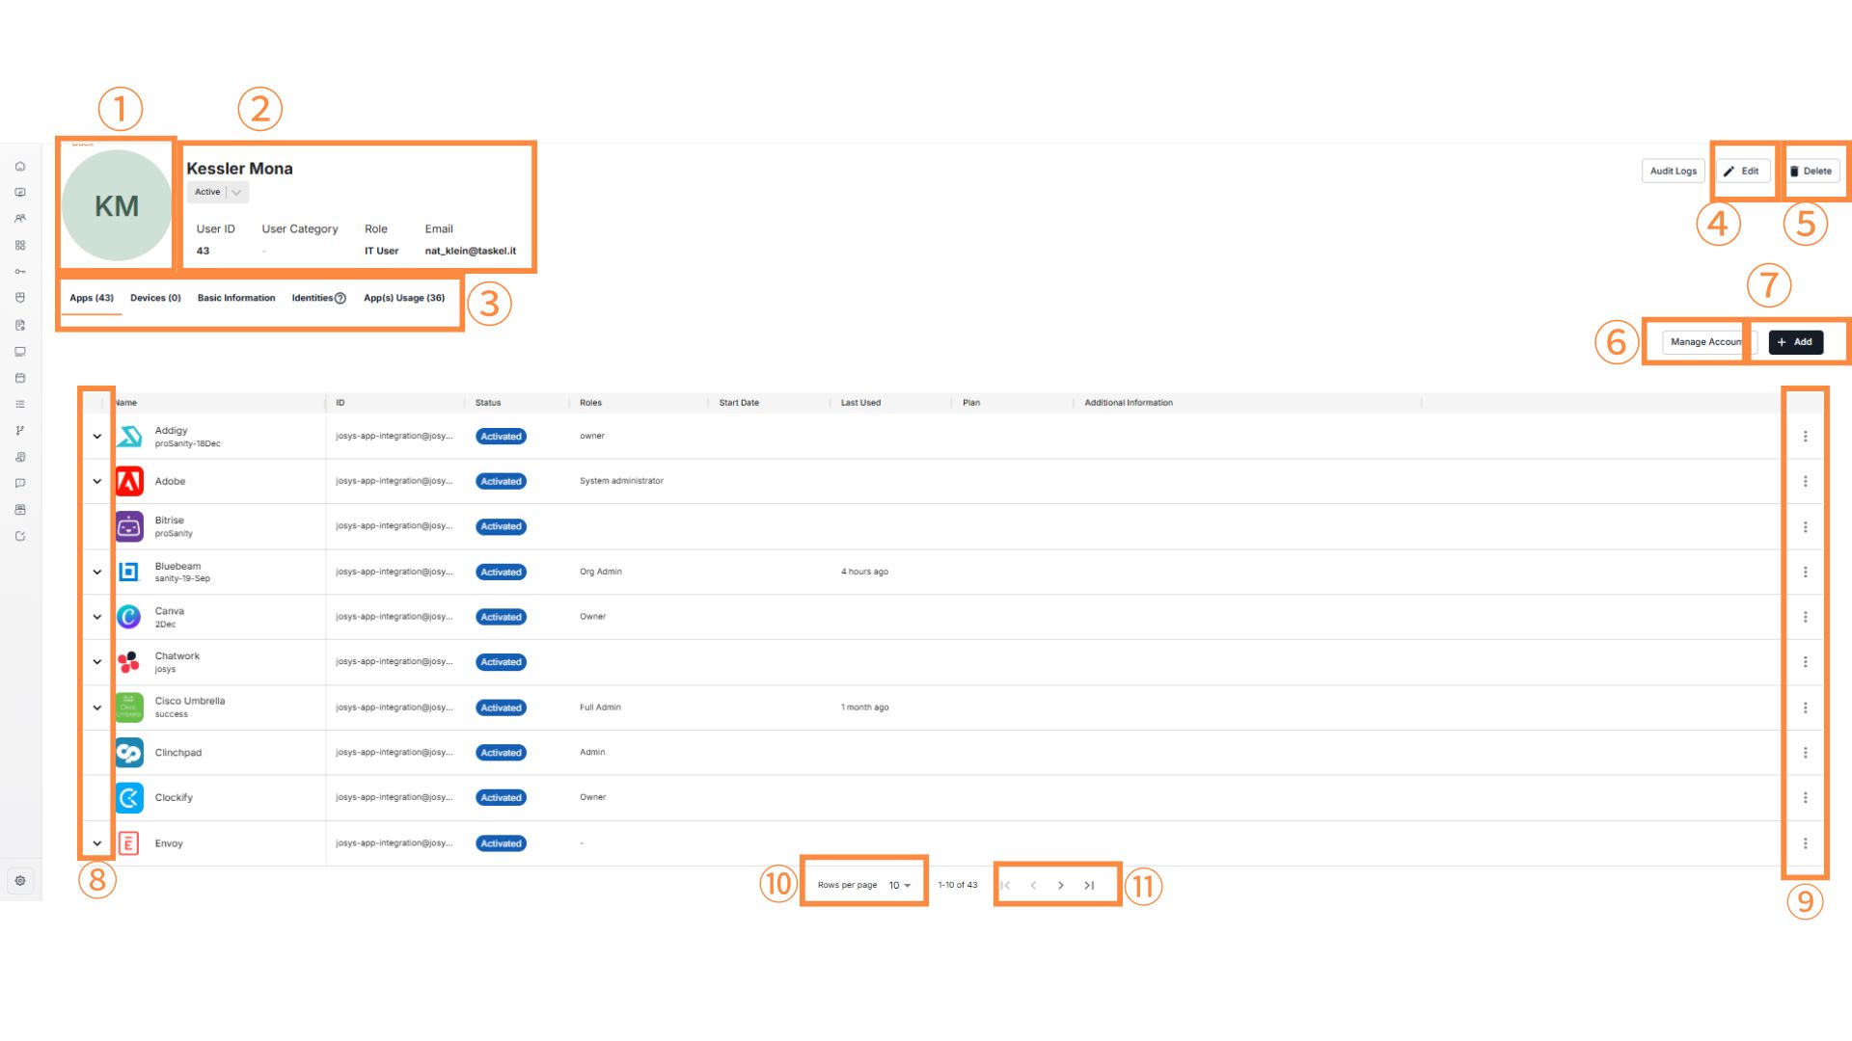Open the Users (people) sidebar icon
The image size is (1852, 1041).
tap(20, 219)
